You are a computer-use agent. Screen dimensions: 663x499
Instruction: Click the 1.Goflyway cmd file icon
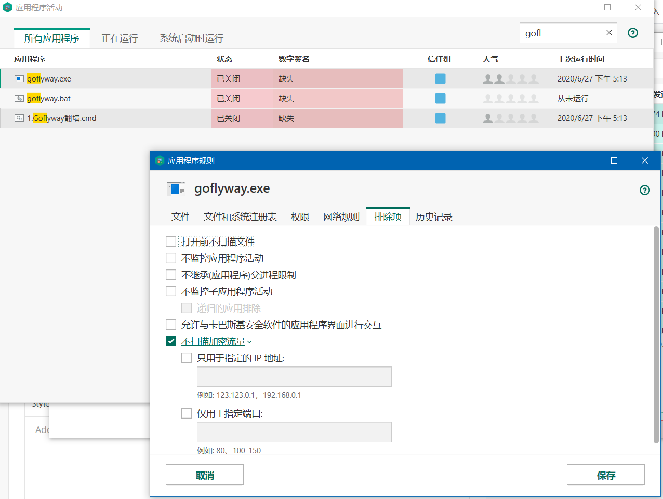point(19,118)
